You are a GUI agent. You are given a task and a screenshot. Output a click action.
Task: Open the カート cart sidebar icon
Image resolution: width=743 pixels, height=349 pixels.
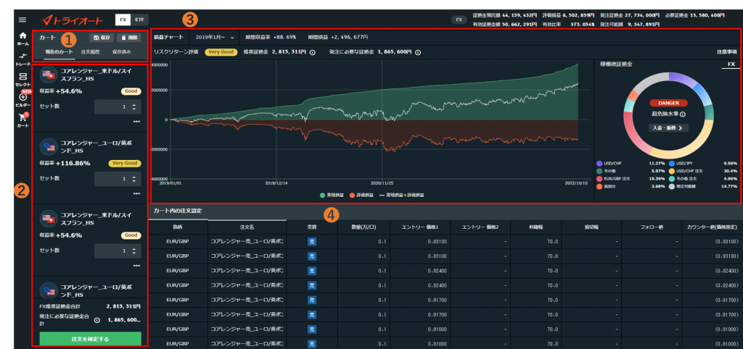[22, 119]
